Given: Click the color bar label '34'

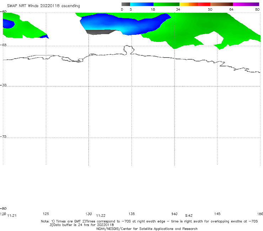Looking at the screenshot, I should 178,9.
